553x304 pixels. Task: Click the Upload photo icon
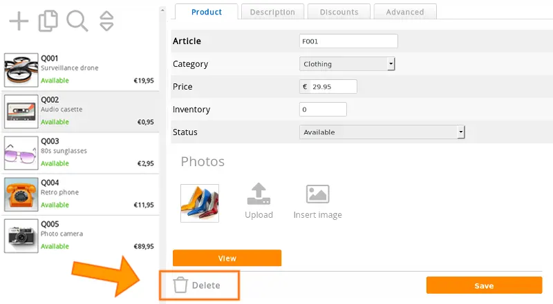click(x=259, y=194)
